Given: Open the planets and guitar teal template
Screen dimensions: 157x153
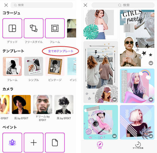Looking at the screenshot, I should click(x=101, y=122).
